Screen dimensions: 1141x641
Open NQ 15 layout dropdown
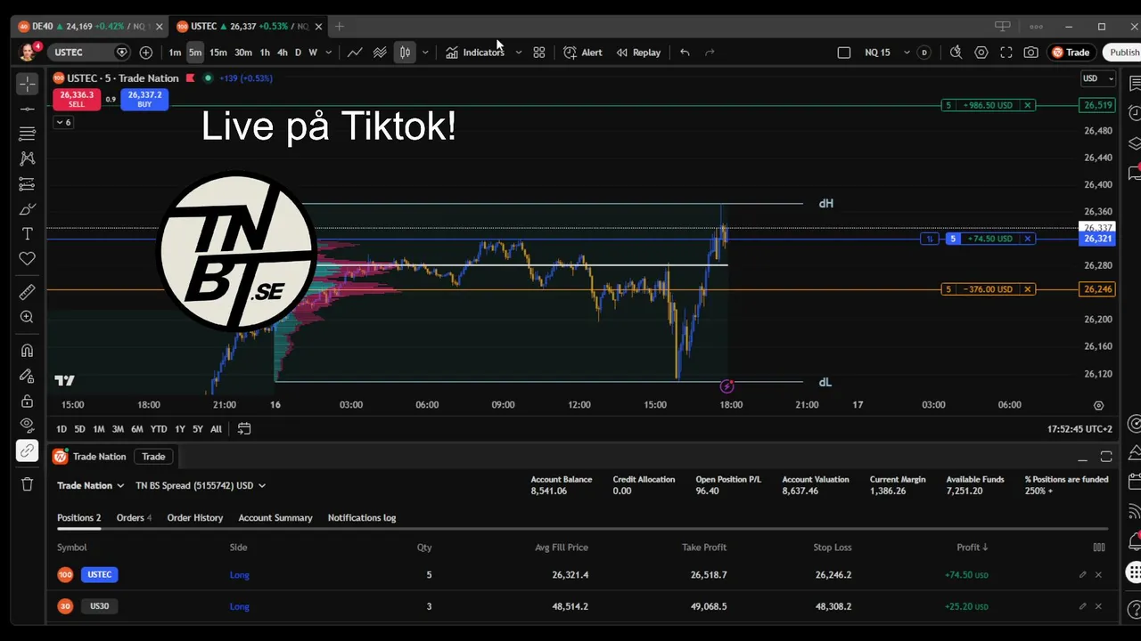click(x=907, y=53)
